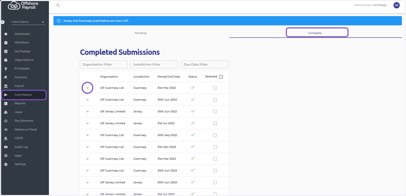The height and width of the screenshot is (196, 406).
Task: Click the Settings gear icon
Action: tap(6, 164)
